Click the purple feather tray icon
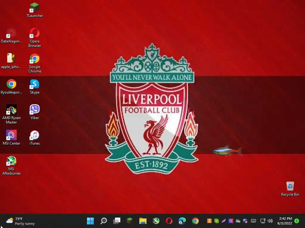 224,221
